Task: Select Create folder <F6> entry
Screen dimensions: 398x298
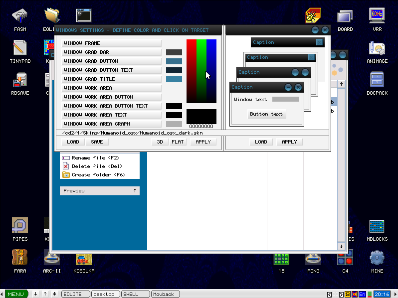Action: [x=99, y=175]
